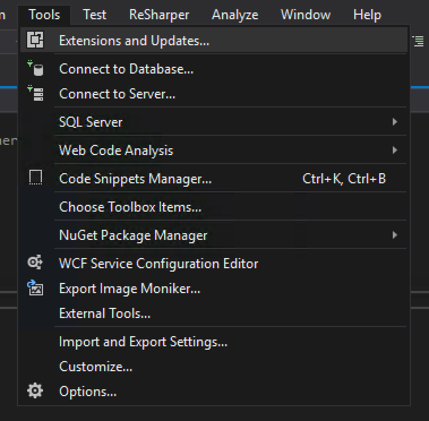Launch WCF Service Configuration Editor
Screen dimensions: 429x421
(214, 263)
